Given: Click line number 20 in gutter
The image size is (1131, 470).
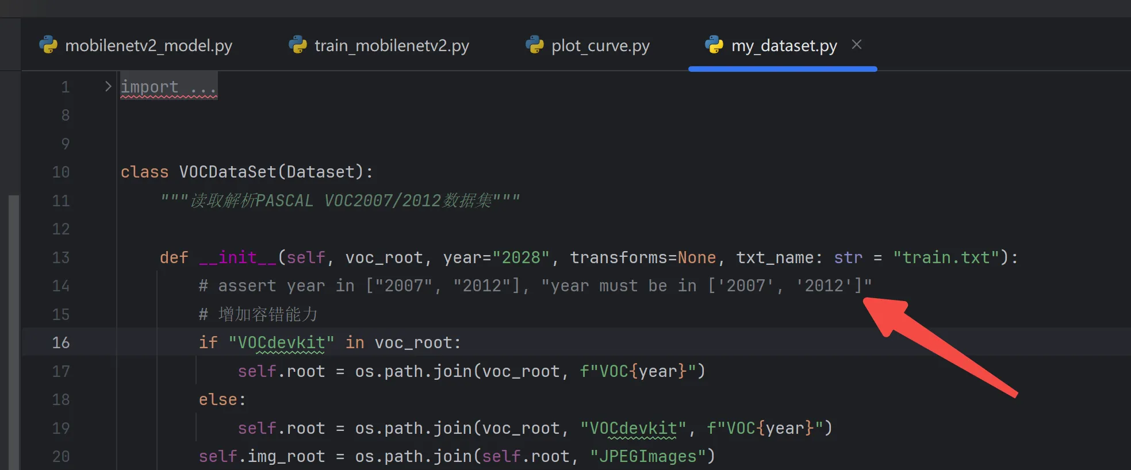Looking at the screenshot, I should tap(61, 457).
